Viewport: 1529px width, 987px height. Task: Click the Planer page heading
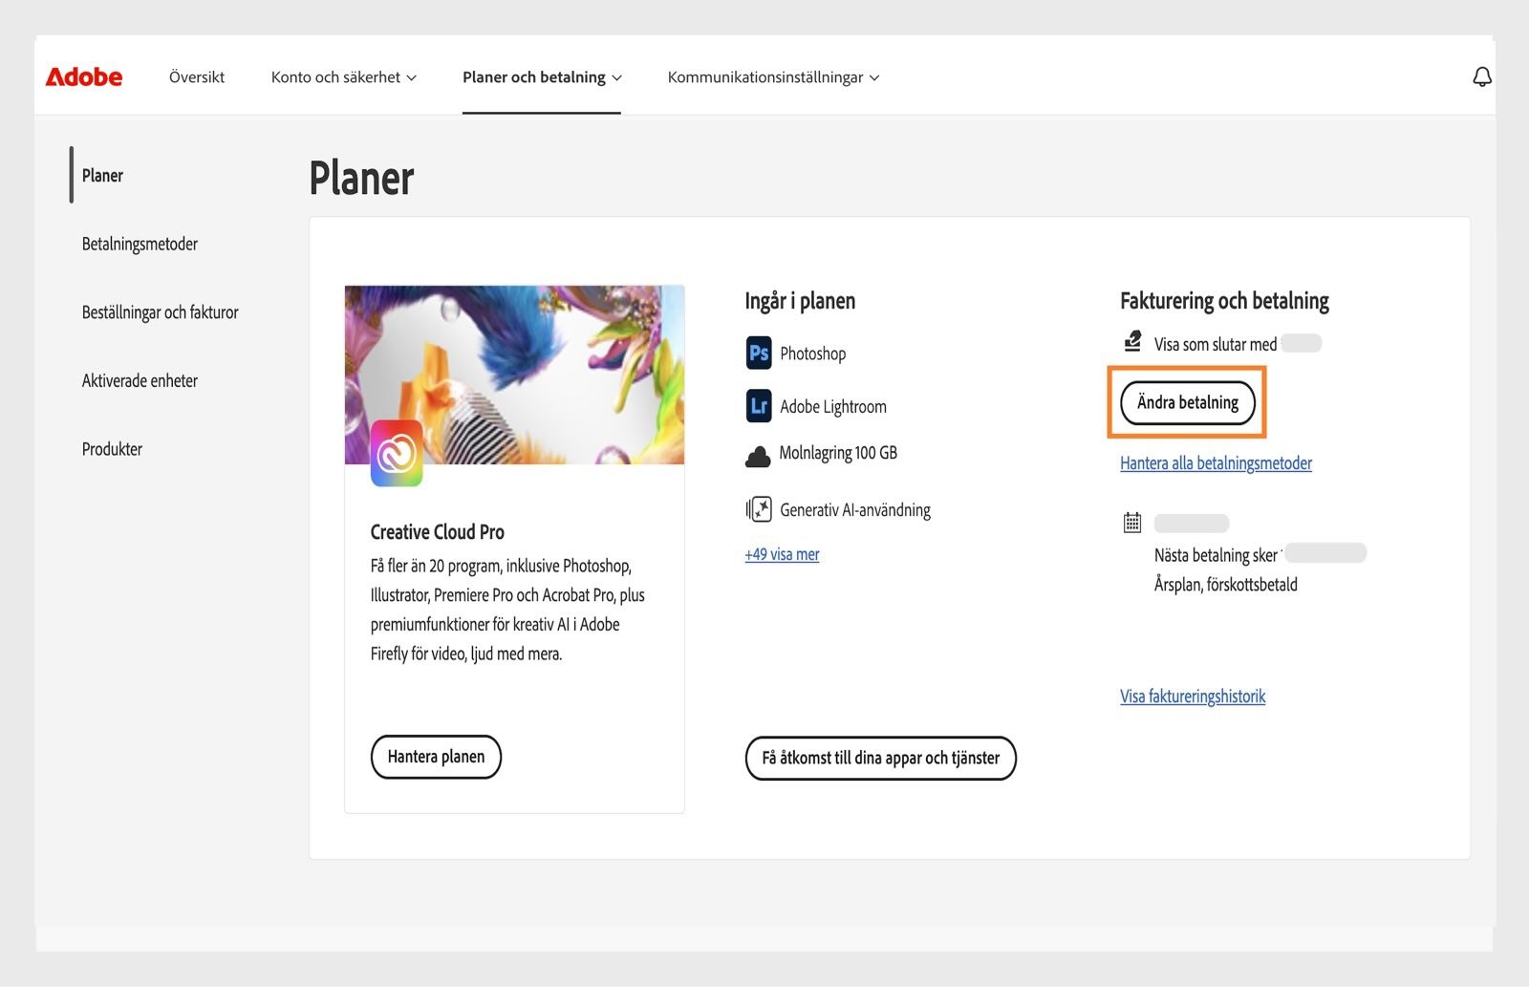(x=361, y=178)
